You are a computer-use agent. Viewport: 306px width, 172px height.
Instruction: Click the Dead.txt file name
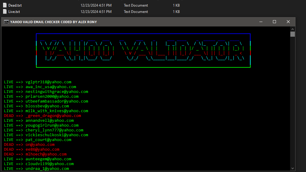15,5
